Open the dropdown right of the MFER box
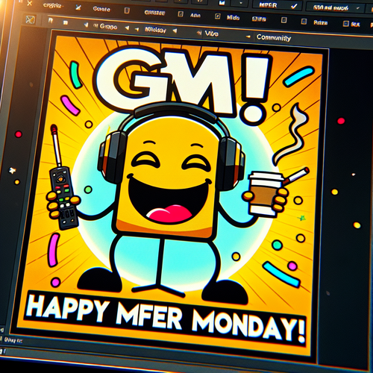Screen dimensions: 373x373 coord(335,8)
